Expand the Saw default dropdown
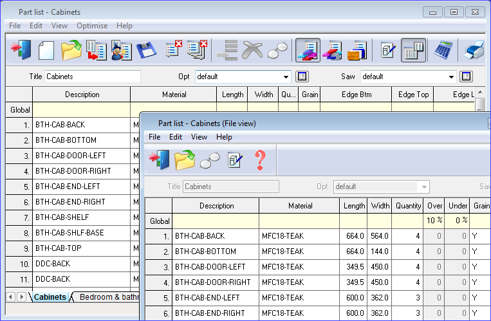This screenshot has height=321, width=491. click(x=451, y=77)
